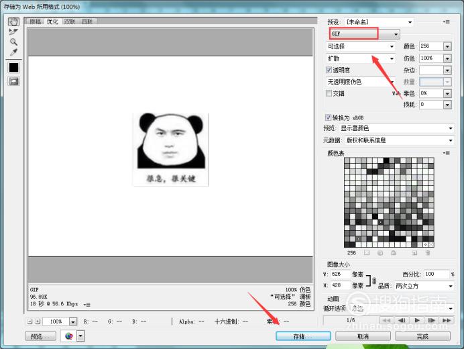Viewport: 464px width, 349px height.
Task: Go to first animation frame
Action: point(386,320)
